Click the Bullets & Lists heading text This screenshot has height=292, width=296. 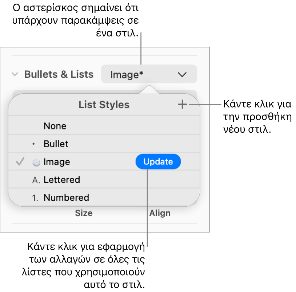pyautogui.click(x=59, y=74)
